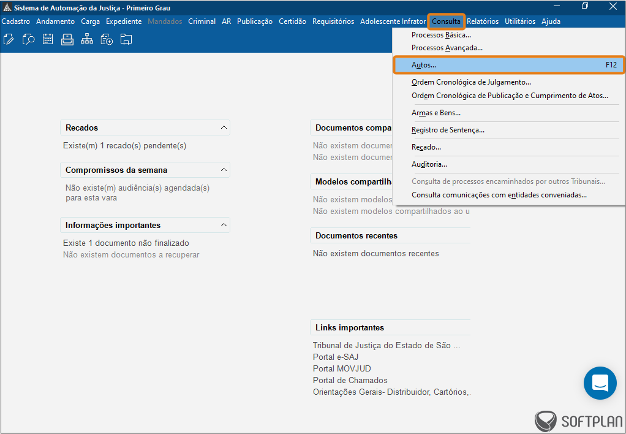Select Consulta comunicações com entidades conveniadas

pyautogui.click(x=508, y=195)
